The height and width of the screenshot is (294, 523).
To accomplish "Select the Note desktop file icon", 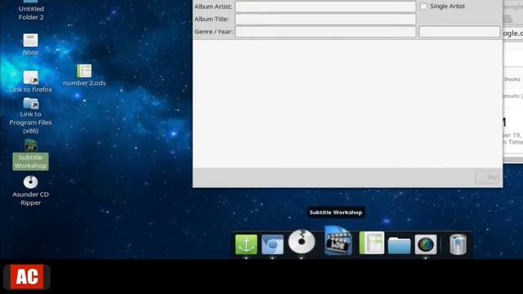I will [30, 44].
